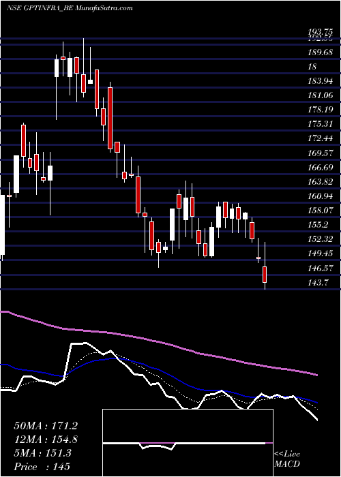Click the 175.31 price axis label

(321, 124)
